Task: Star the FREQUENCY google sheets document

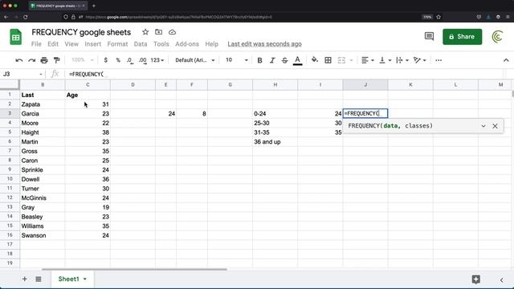Action: [145, 32]
